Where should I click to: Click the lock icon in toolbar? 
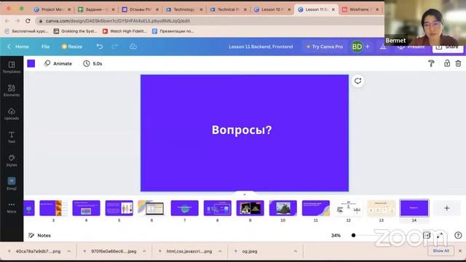[446, 63]
